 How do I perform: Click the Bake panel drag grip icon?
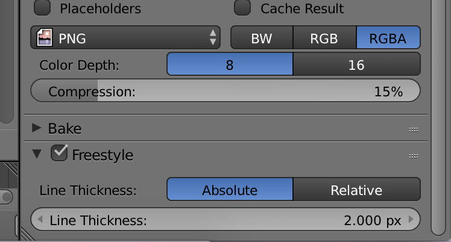(x=414, y=129)
